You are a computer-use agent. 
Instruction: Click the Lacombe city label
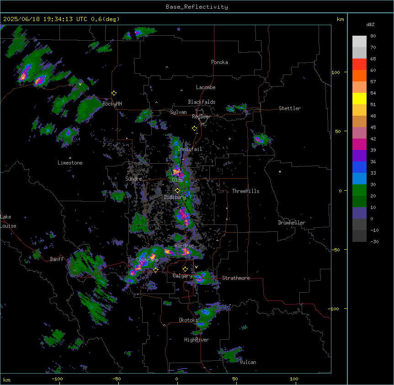click(206, 87)
